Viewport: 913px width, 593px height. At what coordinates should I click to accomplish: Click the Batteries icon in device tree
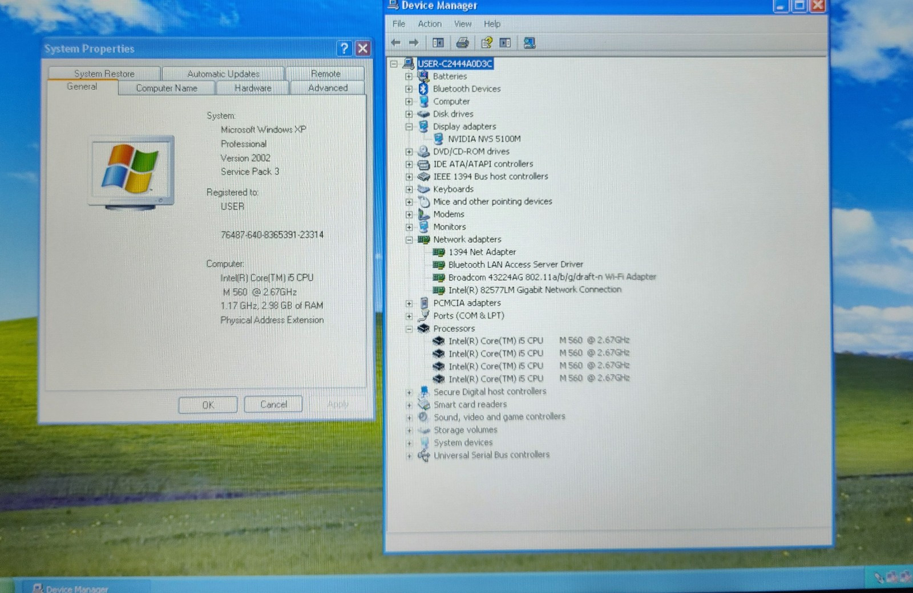[423, 76]
